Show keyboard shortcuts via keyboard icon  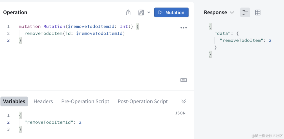[184, 80]
